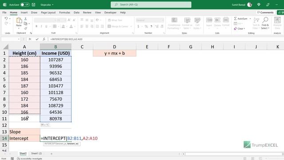Click the Comma Style icon
Viewport: 284px width, 160px height.
(x=151, y=27)
